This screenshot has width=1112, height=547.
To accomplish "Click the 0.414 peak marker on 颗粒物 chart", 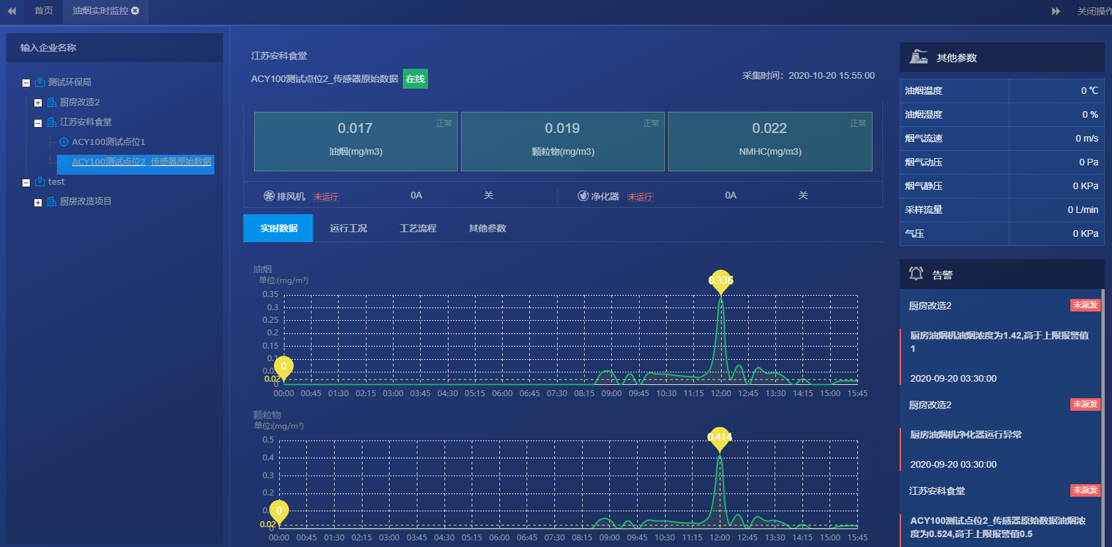I will point(720,439).
